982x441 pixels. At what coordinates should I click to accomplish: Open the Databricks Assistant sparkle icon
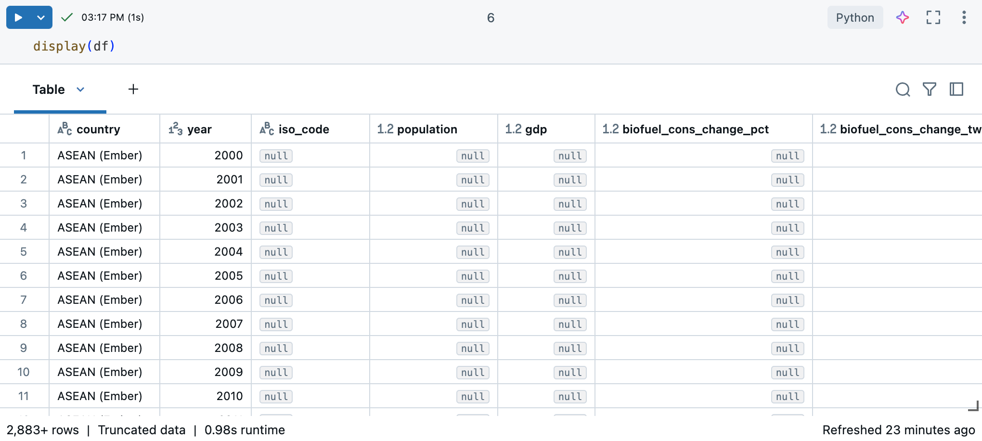903,17
